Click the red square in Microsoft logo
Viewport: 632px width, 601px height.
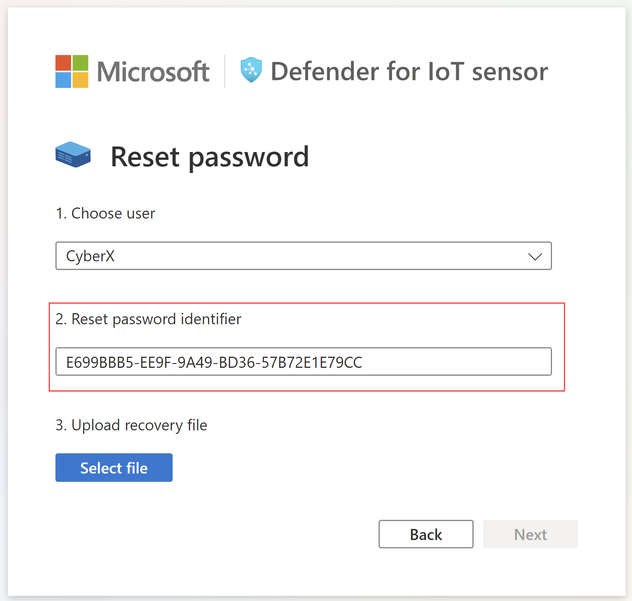tap(63, 63)
